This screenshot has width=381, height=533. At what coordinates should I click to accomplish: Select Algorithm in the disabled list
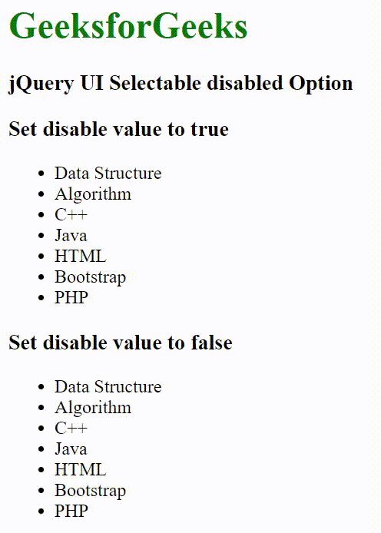[x=93, y=194]
